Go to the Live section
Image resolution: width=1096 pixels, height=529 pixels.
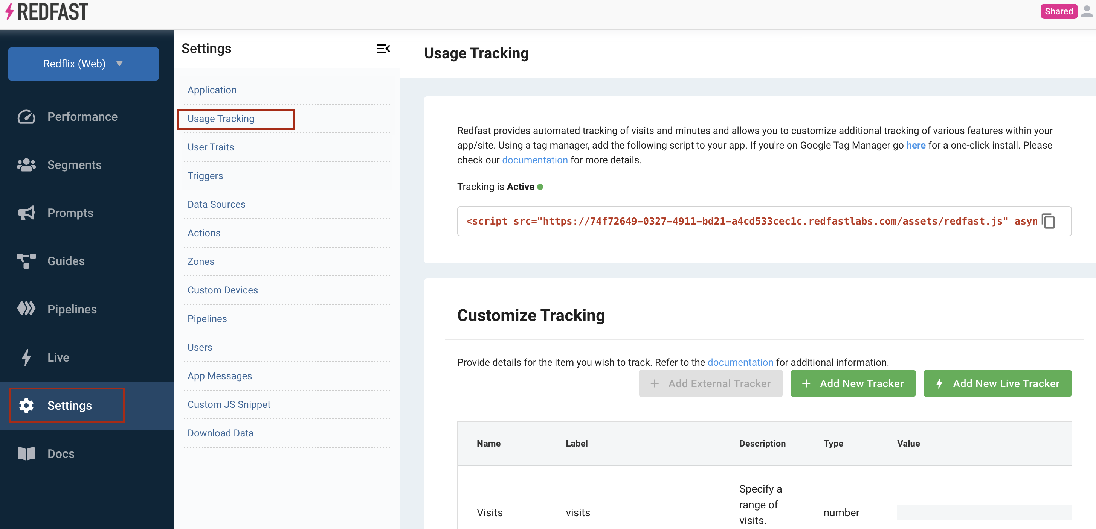pyautogui.click(x=58, y=357)
